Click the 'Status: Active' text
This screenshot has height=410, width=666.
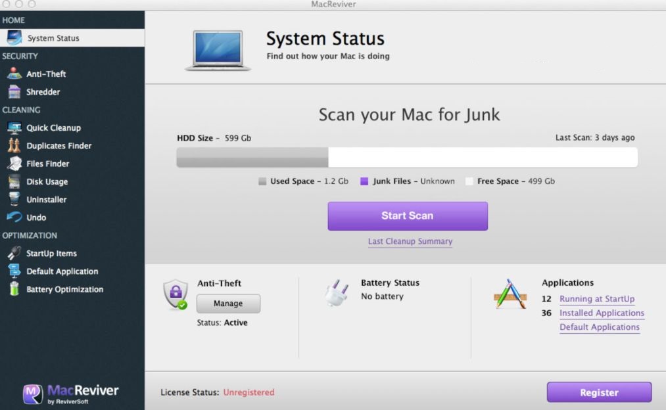pos(222,323)
